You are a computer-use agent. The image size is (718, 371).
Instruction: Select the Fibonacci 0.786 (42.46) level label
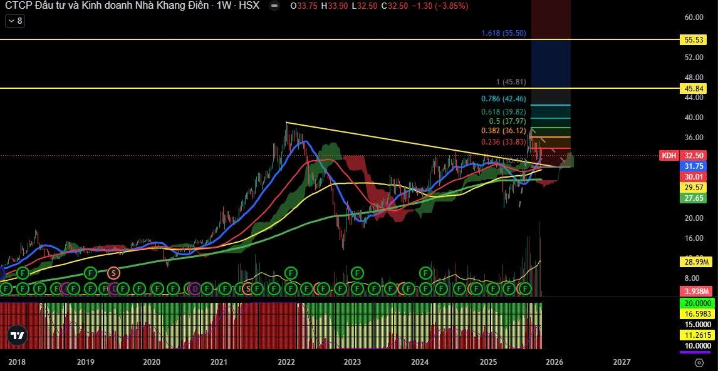(x=504, y=99)
